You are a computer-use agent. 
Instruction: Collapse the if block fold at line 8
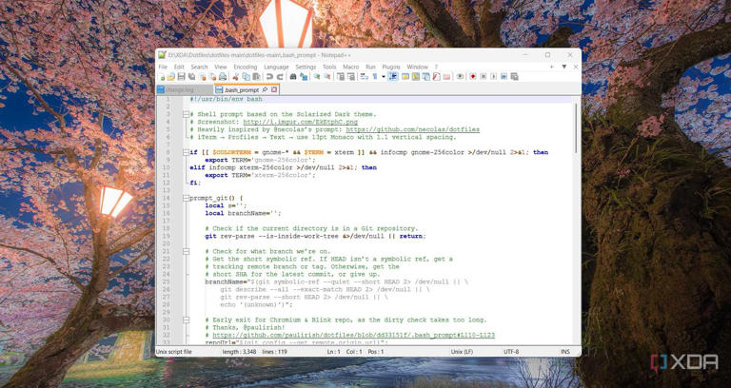coord(186,151)
